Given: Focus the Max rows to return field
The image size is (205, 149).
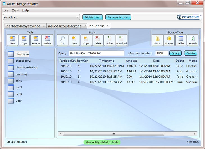Looking at the screenshot, I should [x=161, y=53].
